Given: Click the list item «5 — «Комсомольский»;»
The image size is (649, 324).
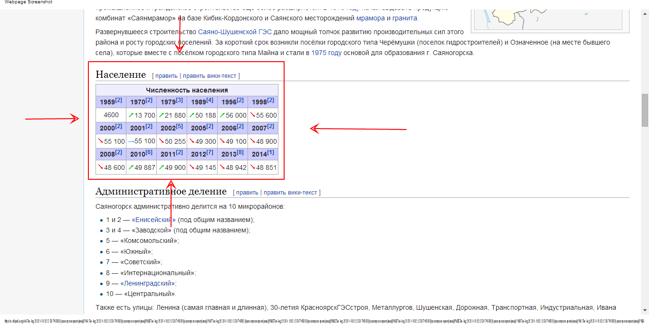Looking at the screenshot, I should (x=143, y=241).
